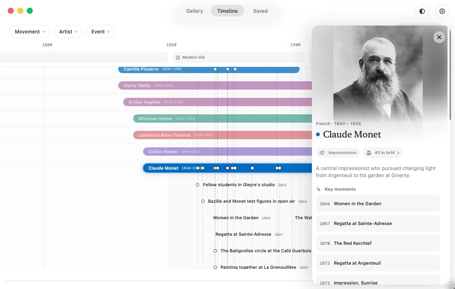Close the Claude Monet detail panel

pos(439,37)
